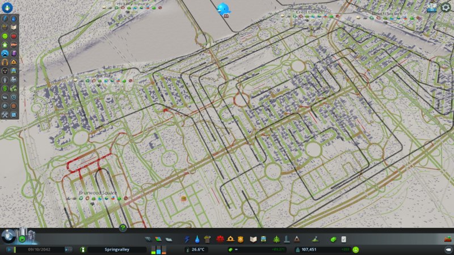Viewport: 454px width, 255px height.
Task: Click the orange industrial demand bar
Action: coord(164,250)
